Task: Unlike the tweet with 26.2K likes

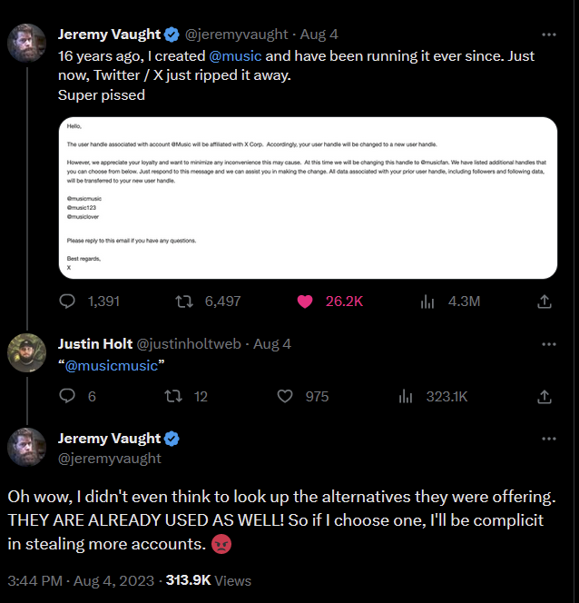Action: (305, 301)
